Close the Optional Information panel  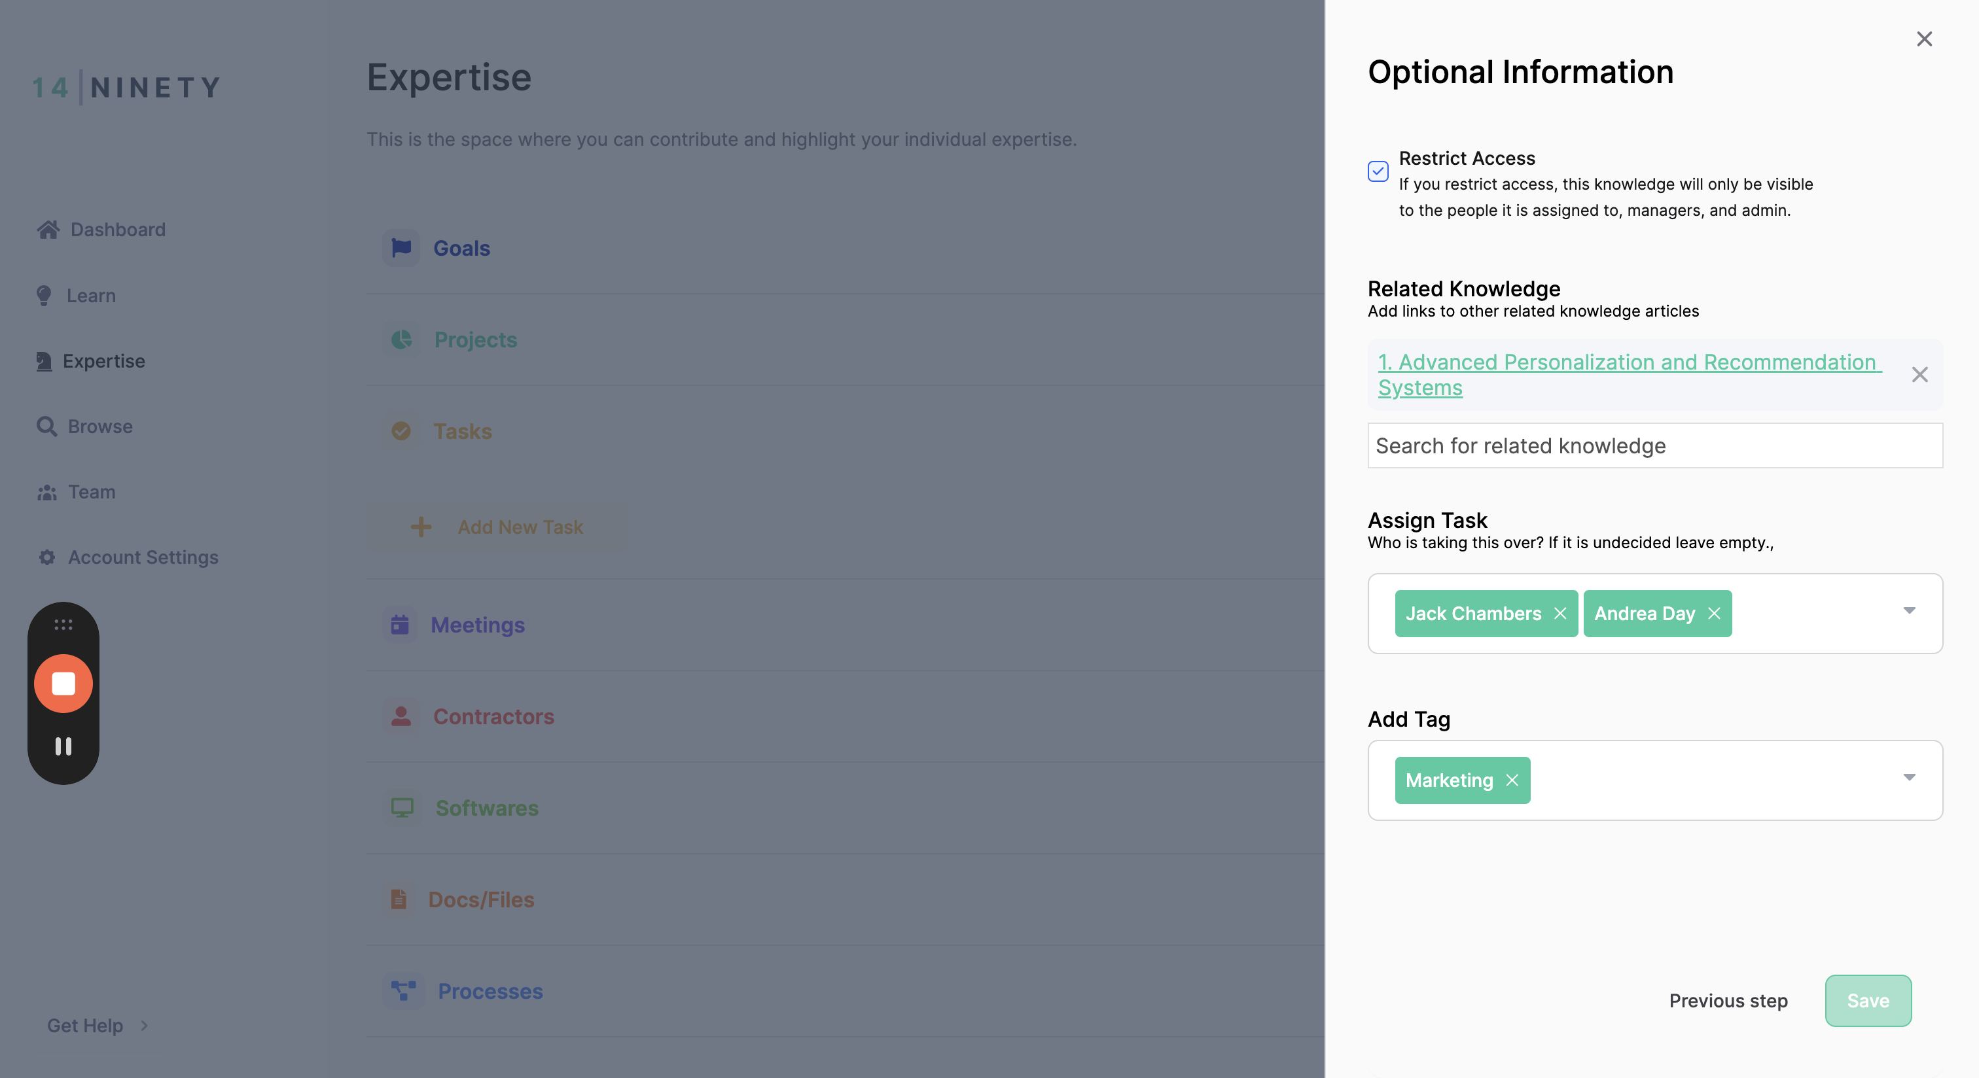pyautogui.click(x=1923, y=39)
